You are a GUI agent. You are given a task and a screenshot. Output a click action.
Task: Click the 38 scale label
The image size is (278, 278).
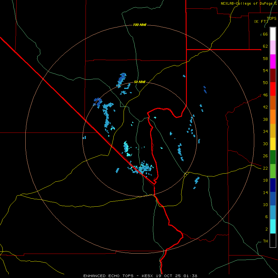[265, 119]
